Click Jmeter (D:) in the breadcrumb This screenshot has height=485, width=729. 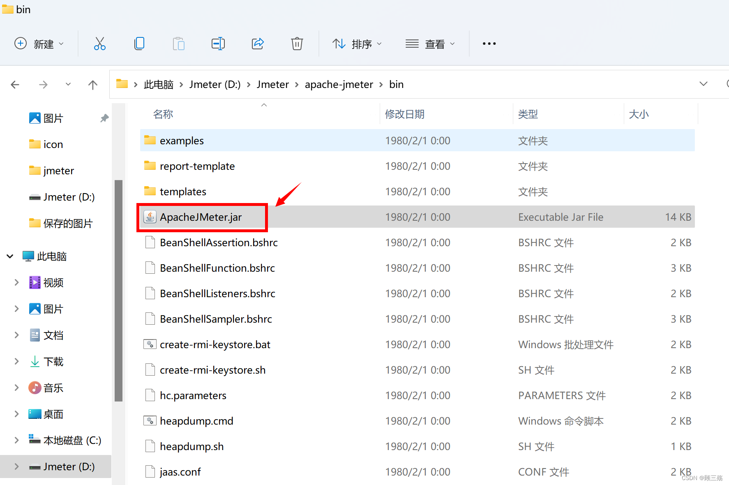pyautogui.click(x=215, y=84)
